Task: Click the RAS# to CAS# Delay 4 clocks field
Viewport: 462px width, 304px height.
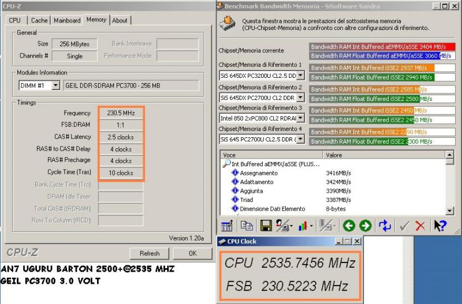Action: 121,149
